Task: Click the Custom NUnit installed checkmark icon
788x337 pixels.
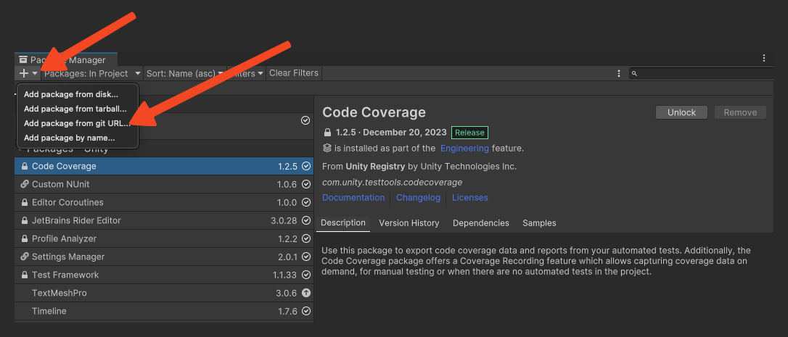Action: click(306, 184)
